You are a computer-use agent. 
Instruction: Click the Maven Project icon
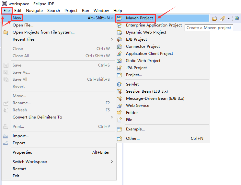point(119,18)
